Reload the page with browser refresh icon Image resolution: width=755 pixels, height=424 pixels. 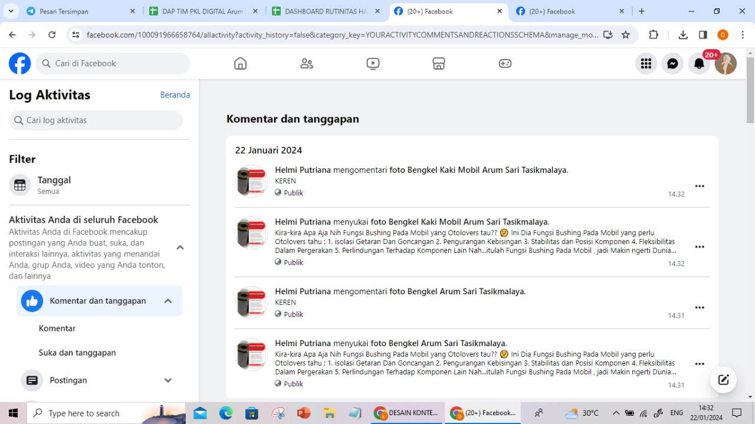[52, 35]
